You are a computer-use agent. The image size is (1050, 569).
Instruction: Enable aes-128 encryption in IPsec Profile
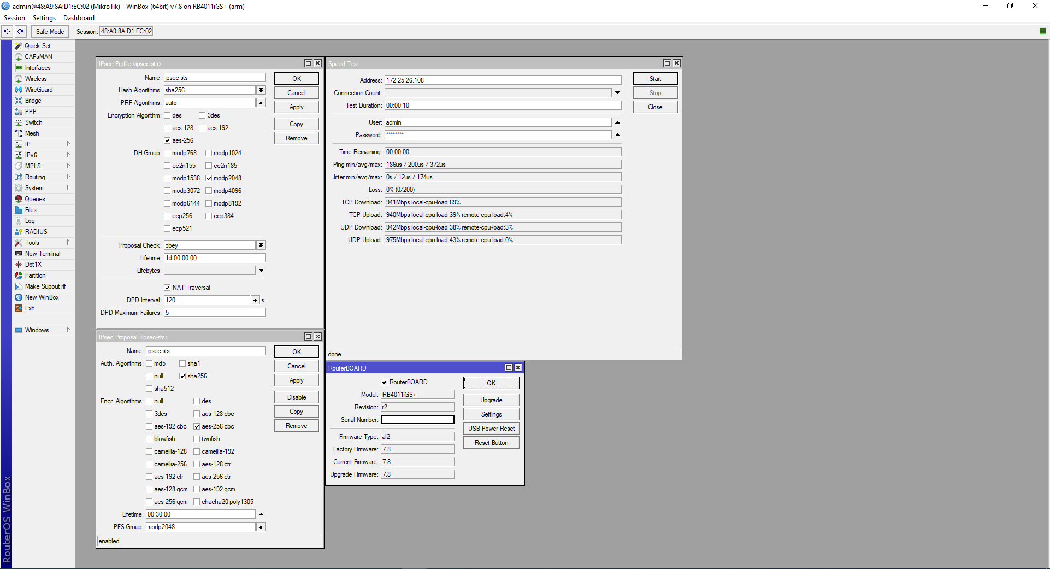167,128
